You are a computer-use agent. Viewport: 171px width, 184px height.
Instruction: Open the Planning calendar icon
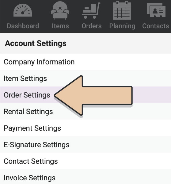(x=122, y=10)
